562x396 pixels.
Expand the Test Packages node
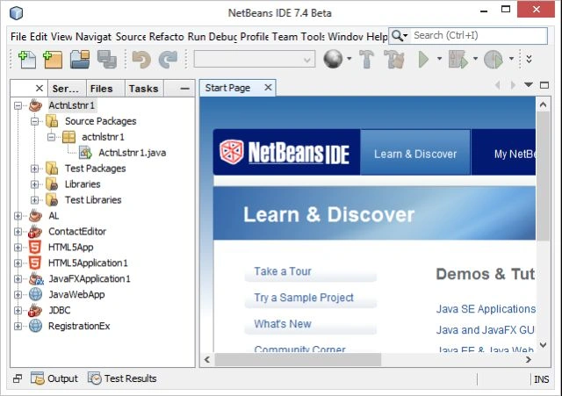click(34, 169)
